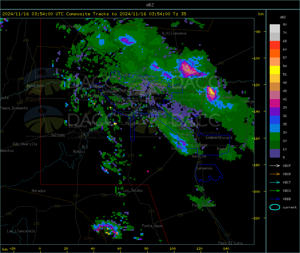Click the white VBCP arrow in legend
The image size is (300, 253).
coord(275,166)
